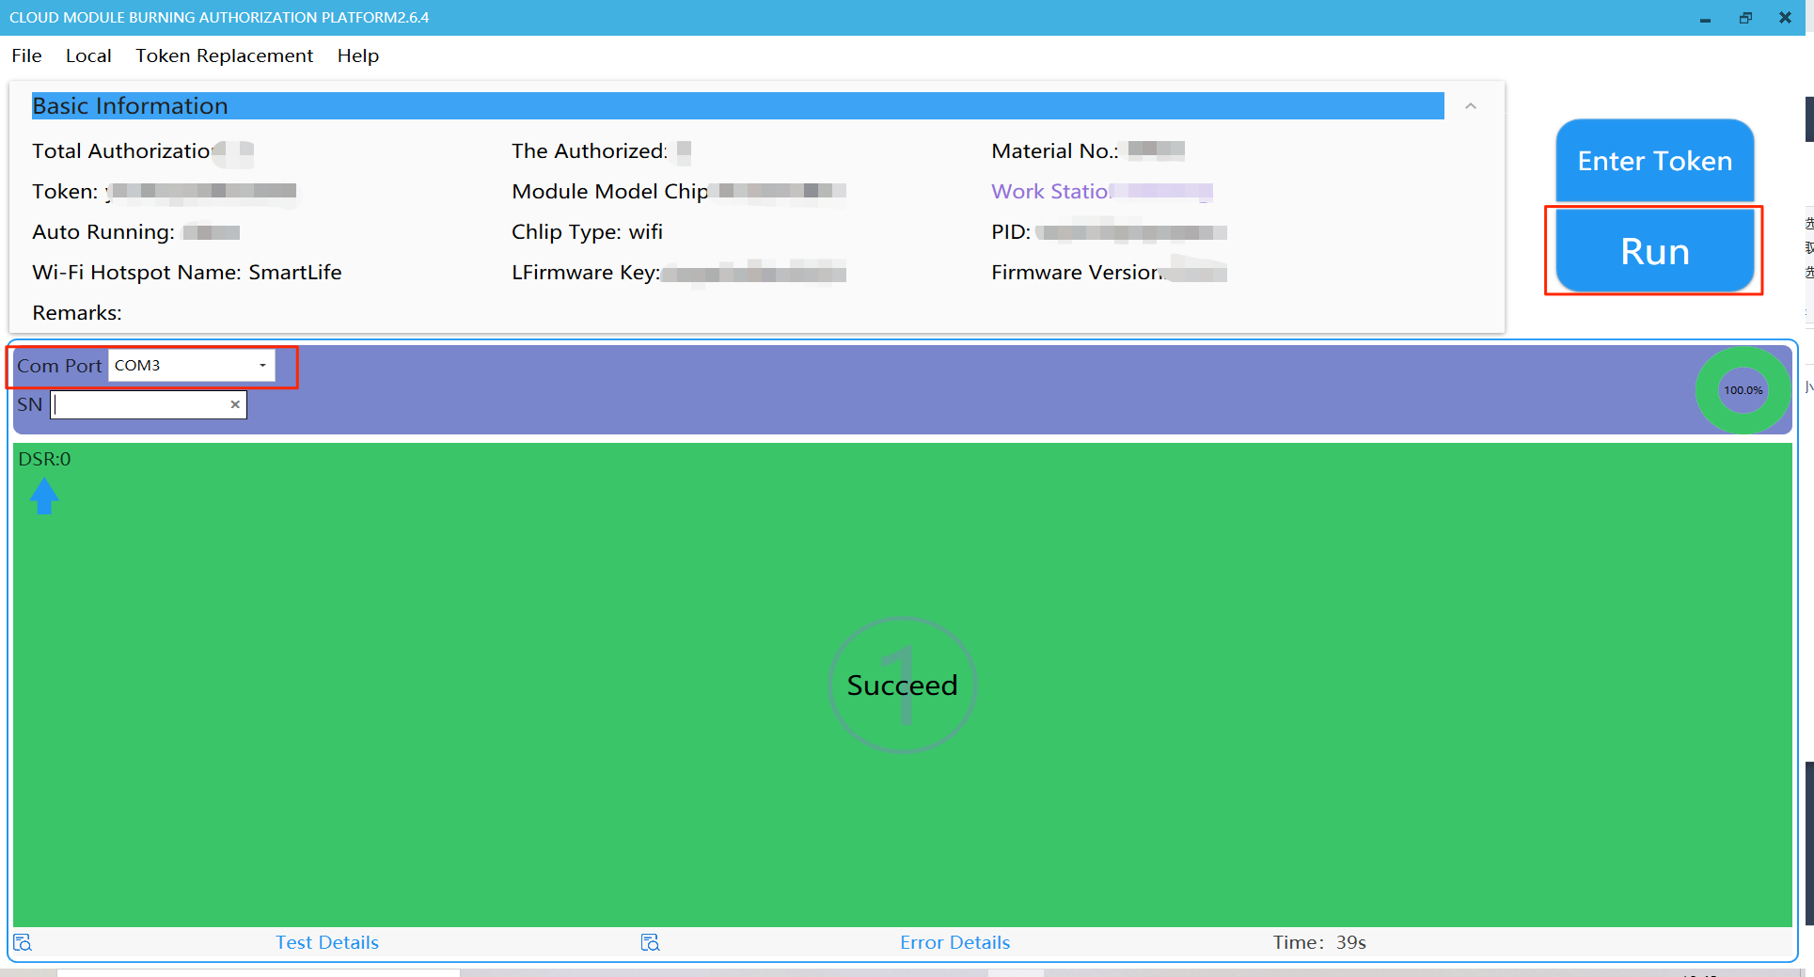Open the Error Details view
This screenshot has width=1814, height=977.
954,941
